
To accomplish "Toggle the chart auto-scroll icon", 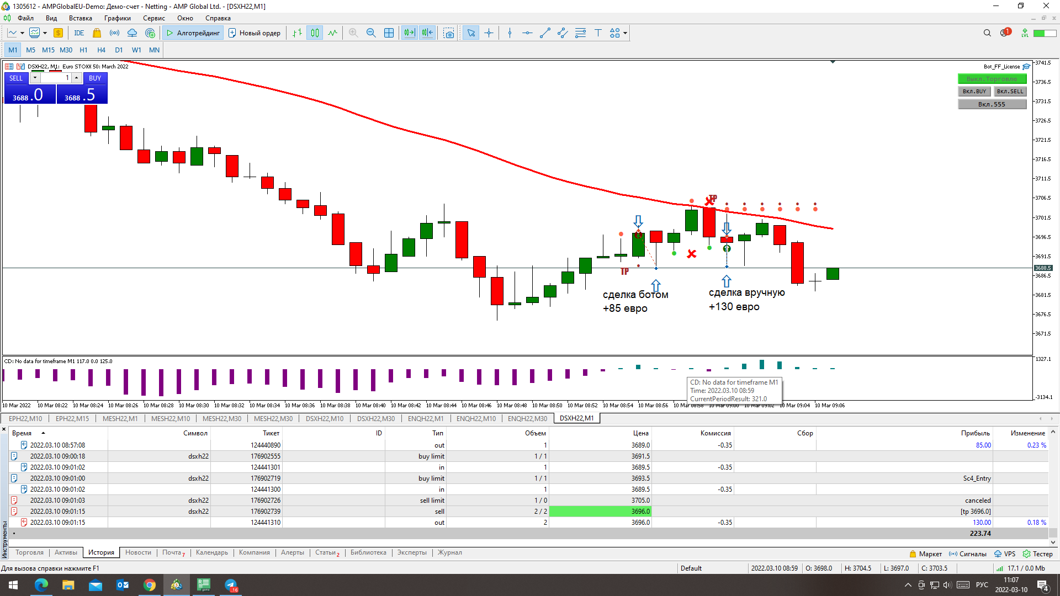I will 409,33.
